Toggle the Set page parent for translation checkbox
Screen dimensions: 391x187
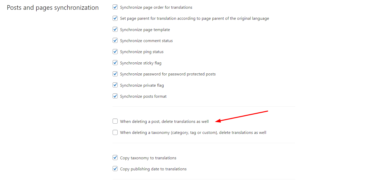pos(115,18)
